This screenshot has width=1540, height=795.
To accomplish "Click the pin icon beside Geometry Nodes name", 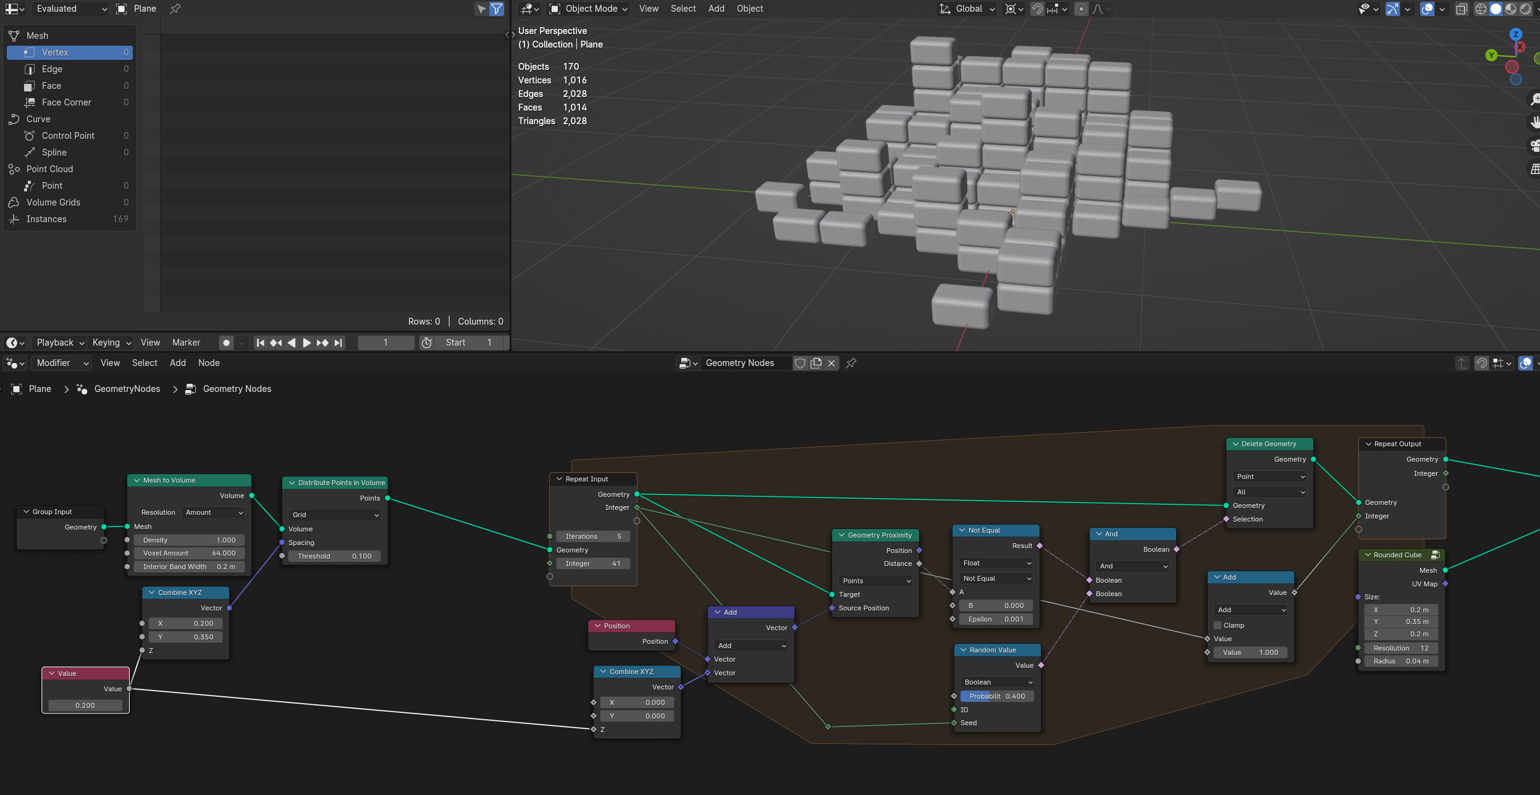I will click(x=851, y=363).
